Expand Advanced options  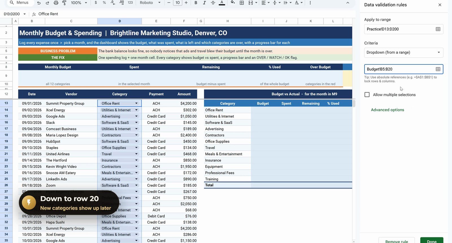point(387,110)
